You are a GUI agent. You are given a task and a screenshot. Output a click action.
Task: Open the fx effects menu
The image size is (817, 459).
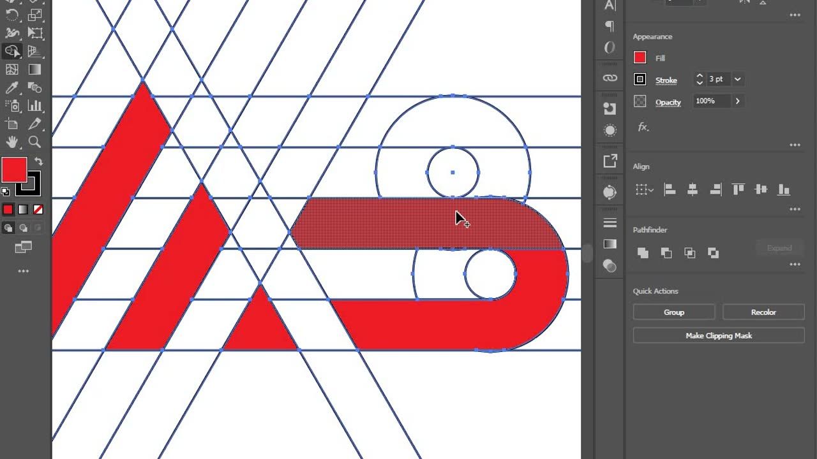(x=643, y=127)
